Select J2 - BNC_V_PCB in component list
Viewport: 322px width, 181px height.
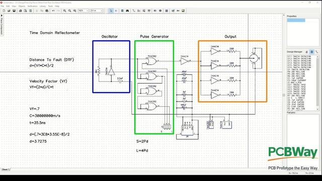point(294,82)
